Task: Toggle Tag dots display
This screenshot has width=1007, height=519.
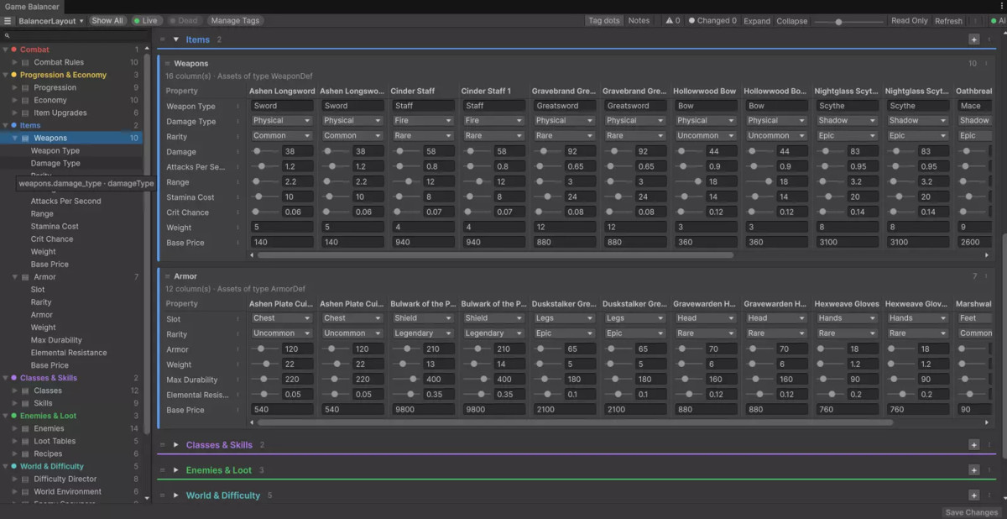Action: coord(604,21)
